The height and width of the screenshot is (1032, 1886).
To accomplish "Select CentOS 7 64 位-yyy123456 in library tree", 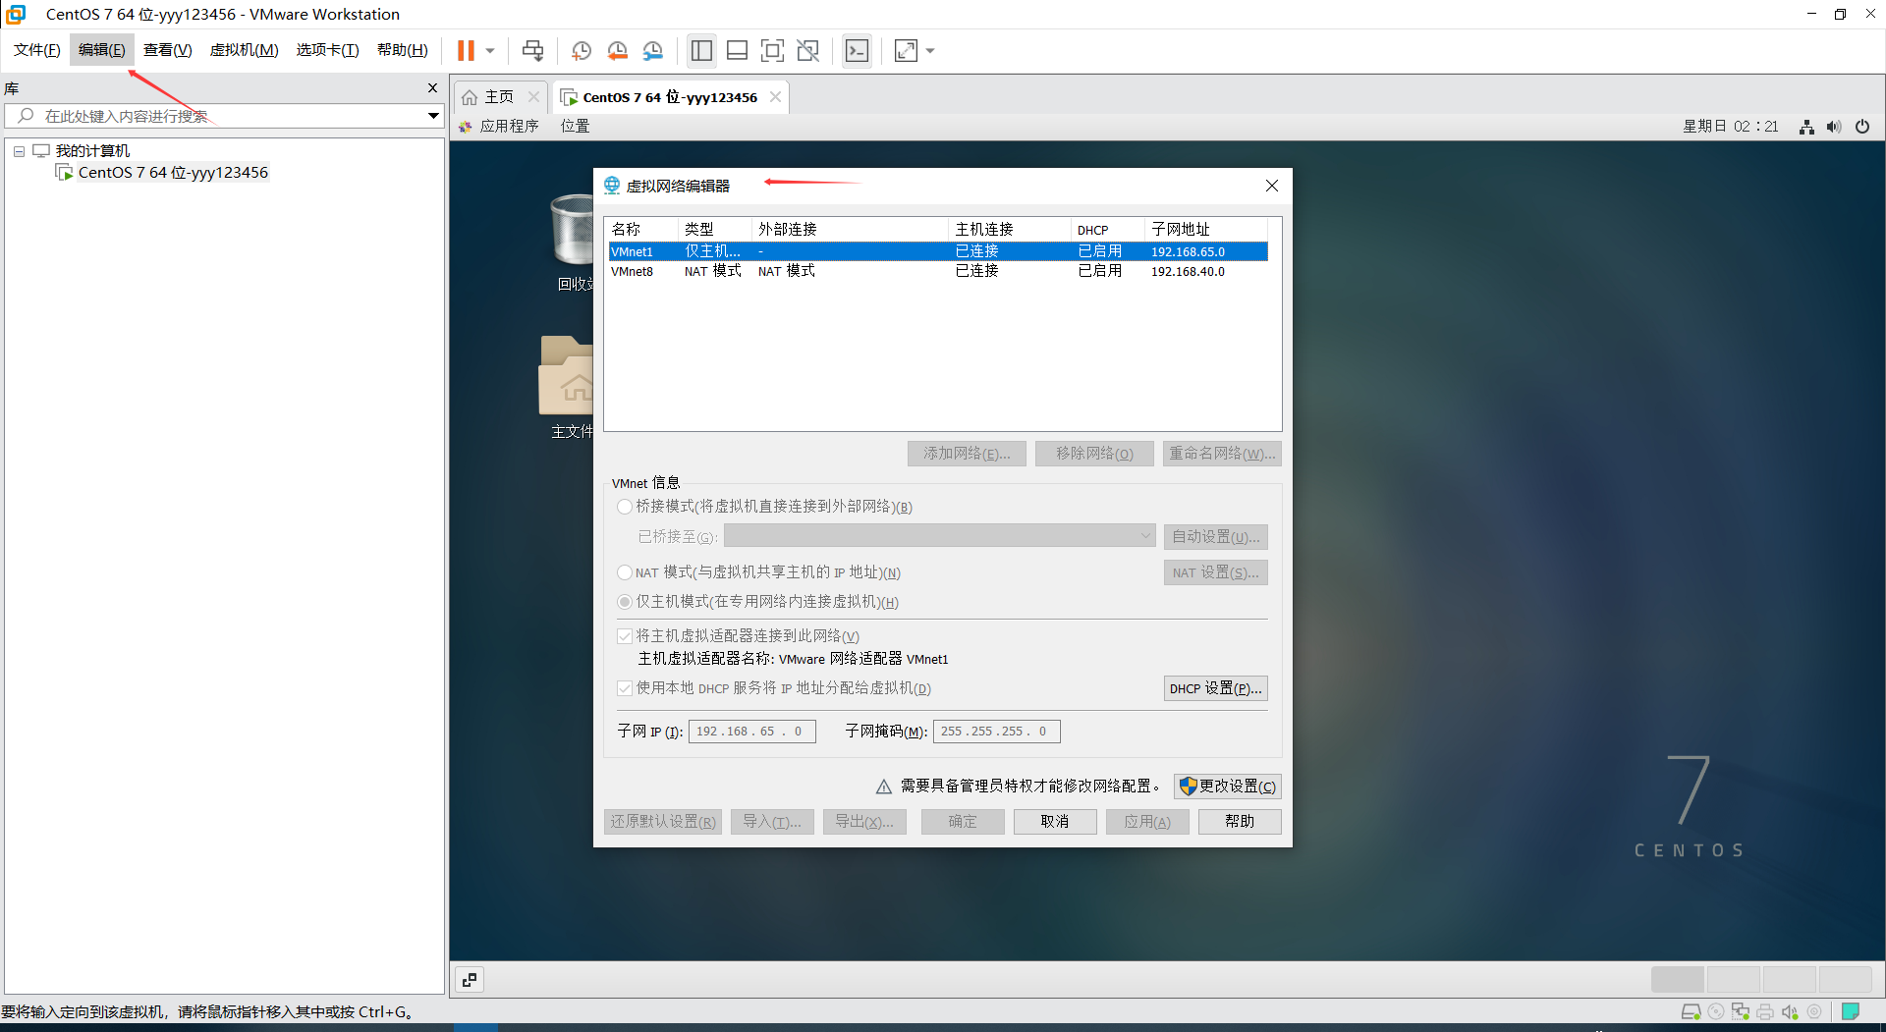I will (x=173, y=173).
